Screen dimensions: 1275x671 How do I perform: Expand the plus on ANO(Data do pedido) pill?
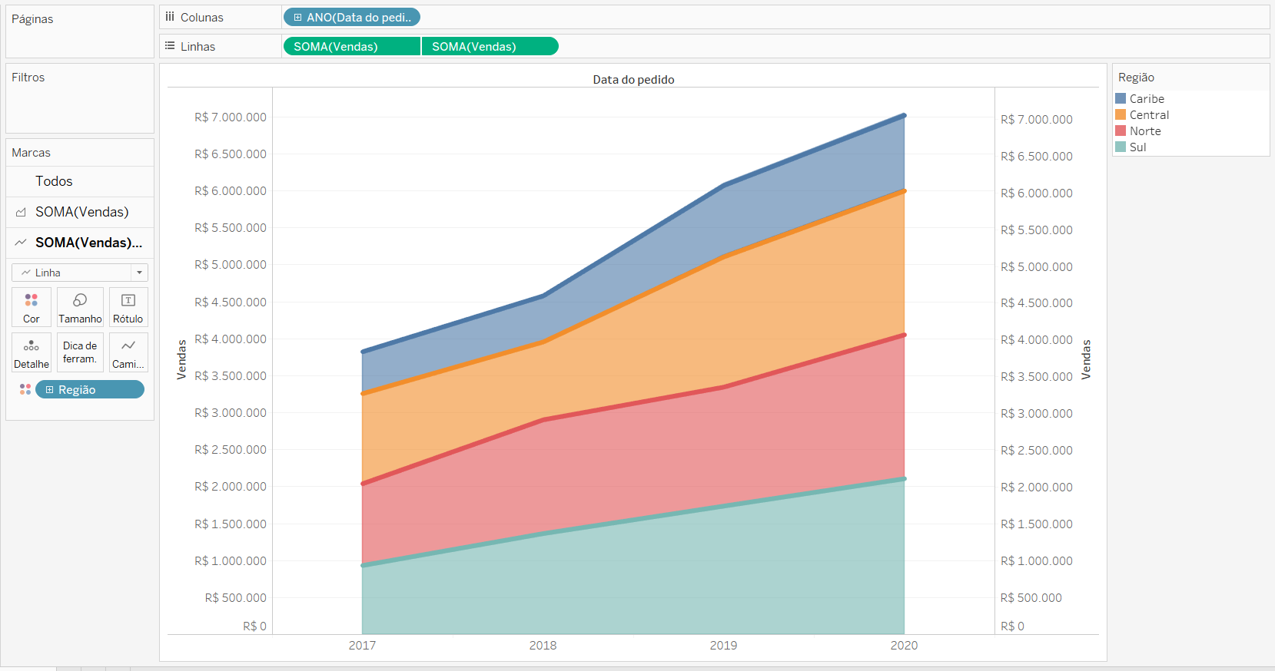[297, 17]
